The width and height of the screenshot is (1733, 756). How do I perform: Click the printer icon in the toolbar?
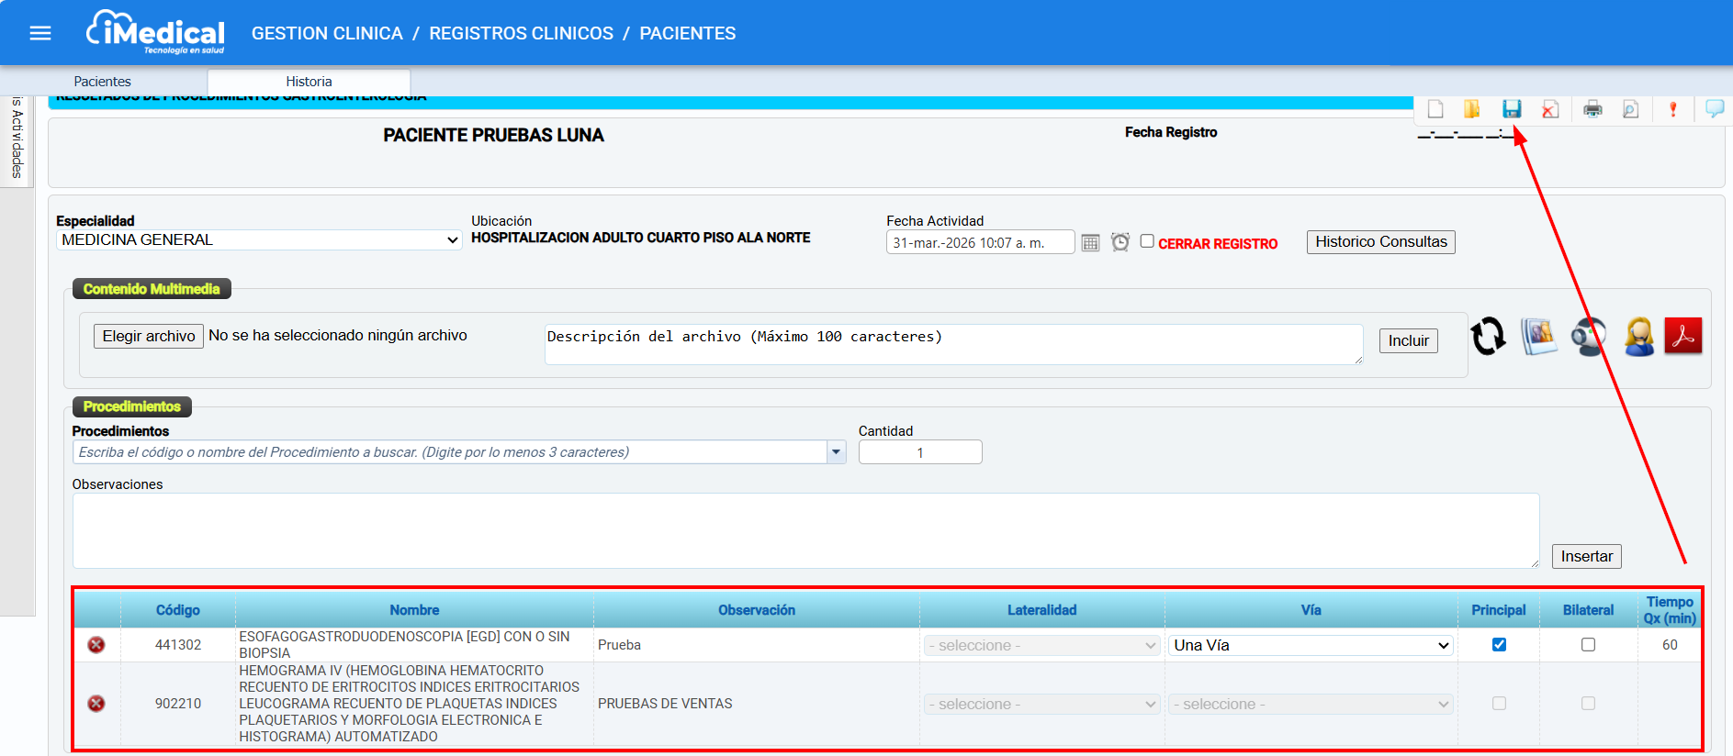click(x=1592, y=110)
